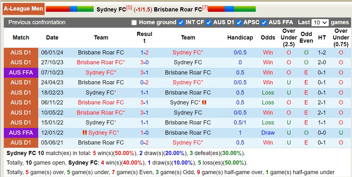Screen dimensions: 352x177
Task: Open the 3-1 result from 06/11/22
Action: pyautogui.click(x=144, y=103)
